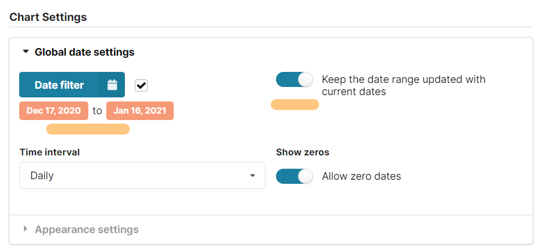Toggle Keep the date range updated switch
This screenshot has width=538, height=247.
[x=294, y=80]
